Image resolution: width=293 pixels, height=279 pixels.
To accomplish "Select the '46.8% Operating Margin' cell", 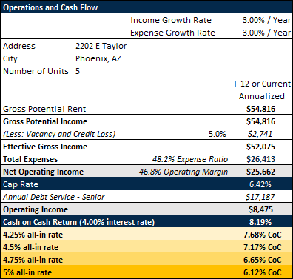I will [x=183, y=172].
